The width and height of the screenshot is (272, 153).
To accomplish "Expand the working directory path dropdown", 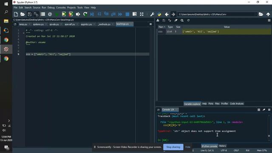I will tap(256, 14).
